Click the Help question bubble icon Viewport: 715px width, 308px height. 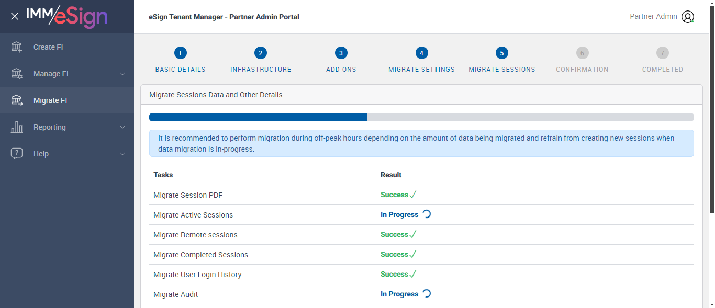[17, 154]
